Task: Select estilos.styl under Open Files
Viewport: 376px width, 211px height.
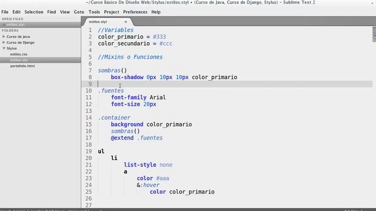Action: tap(15, 25)
